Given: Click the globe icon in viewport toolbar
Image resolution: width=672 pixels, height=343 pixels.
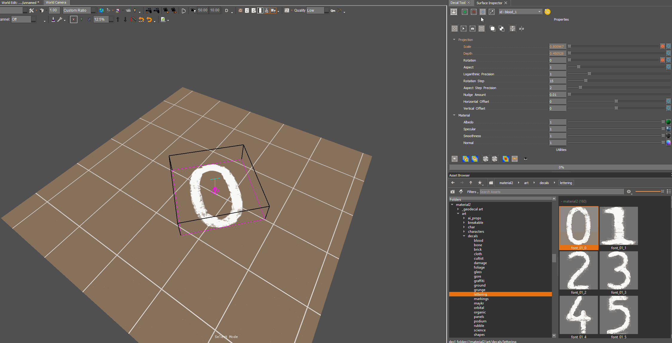Looking at the screenshot, I should 101,10.
